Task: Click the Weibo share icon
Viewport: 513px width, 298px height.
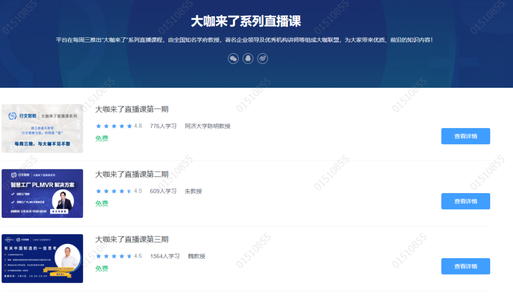Action: 263,58
